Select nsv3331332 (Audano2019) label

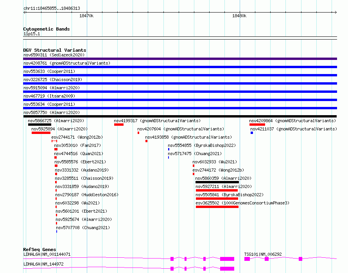coord(82,170)
